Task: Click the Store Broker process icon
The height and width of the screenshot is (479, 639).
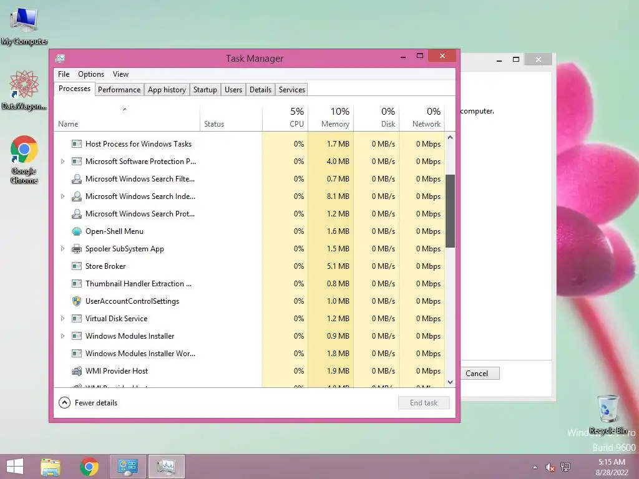Action: pyautogui.click(x=77, y=266)
